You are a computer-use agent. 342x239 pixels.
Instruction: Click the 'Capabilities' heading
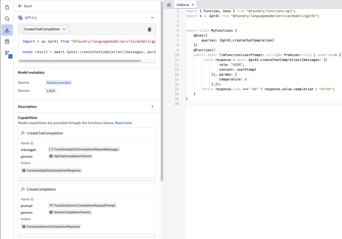[27, 118]
